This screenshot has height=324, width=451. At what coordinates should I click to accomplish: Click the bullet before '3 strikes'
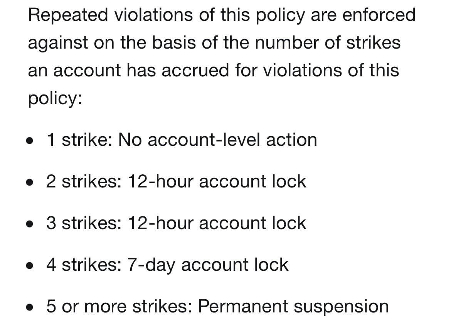[x=30, y=224]
